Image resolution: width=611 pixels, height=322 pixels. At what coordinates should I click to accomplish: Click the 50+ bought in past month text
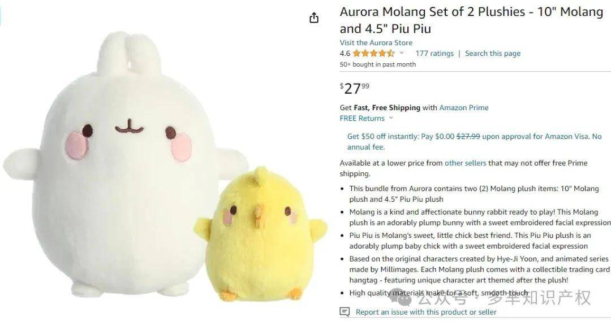pyautogui.click(x=377, y=64)
